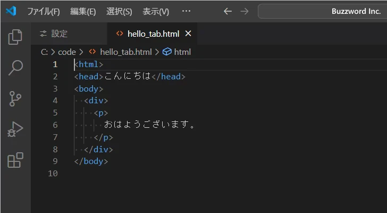Click the html symbol breadcrumb
The width and height of the screenshot is (387, 213).
pyautogui.click(x=176, y=52)
